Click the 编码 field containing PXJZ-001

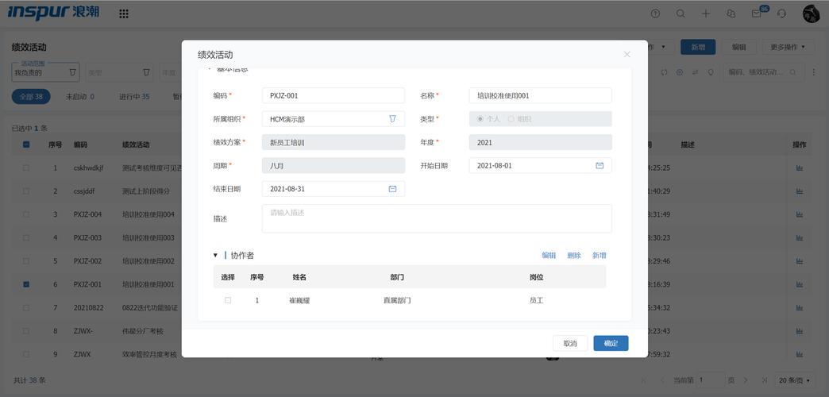coord(333,96)
